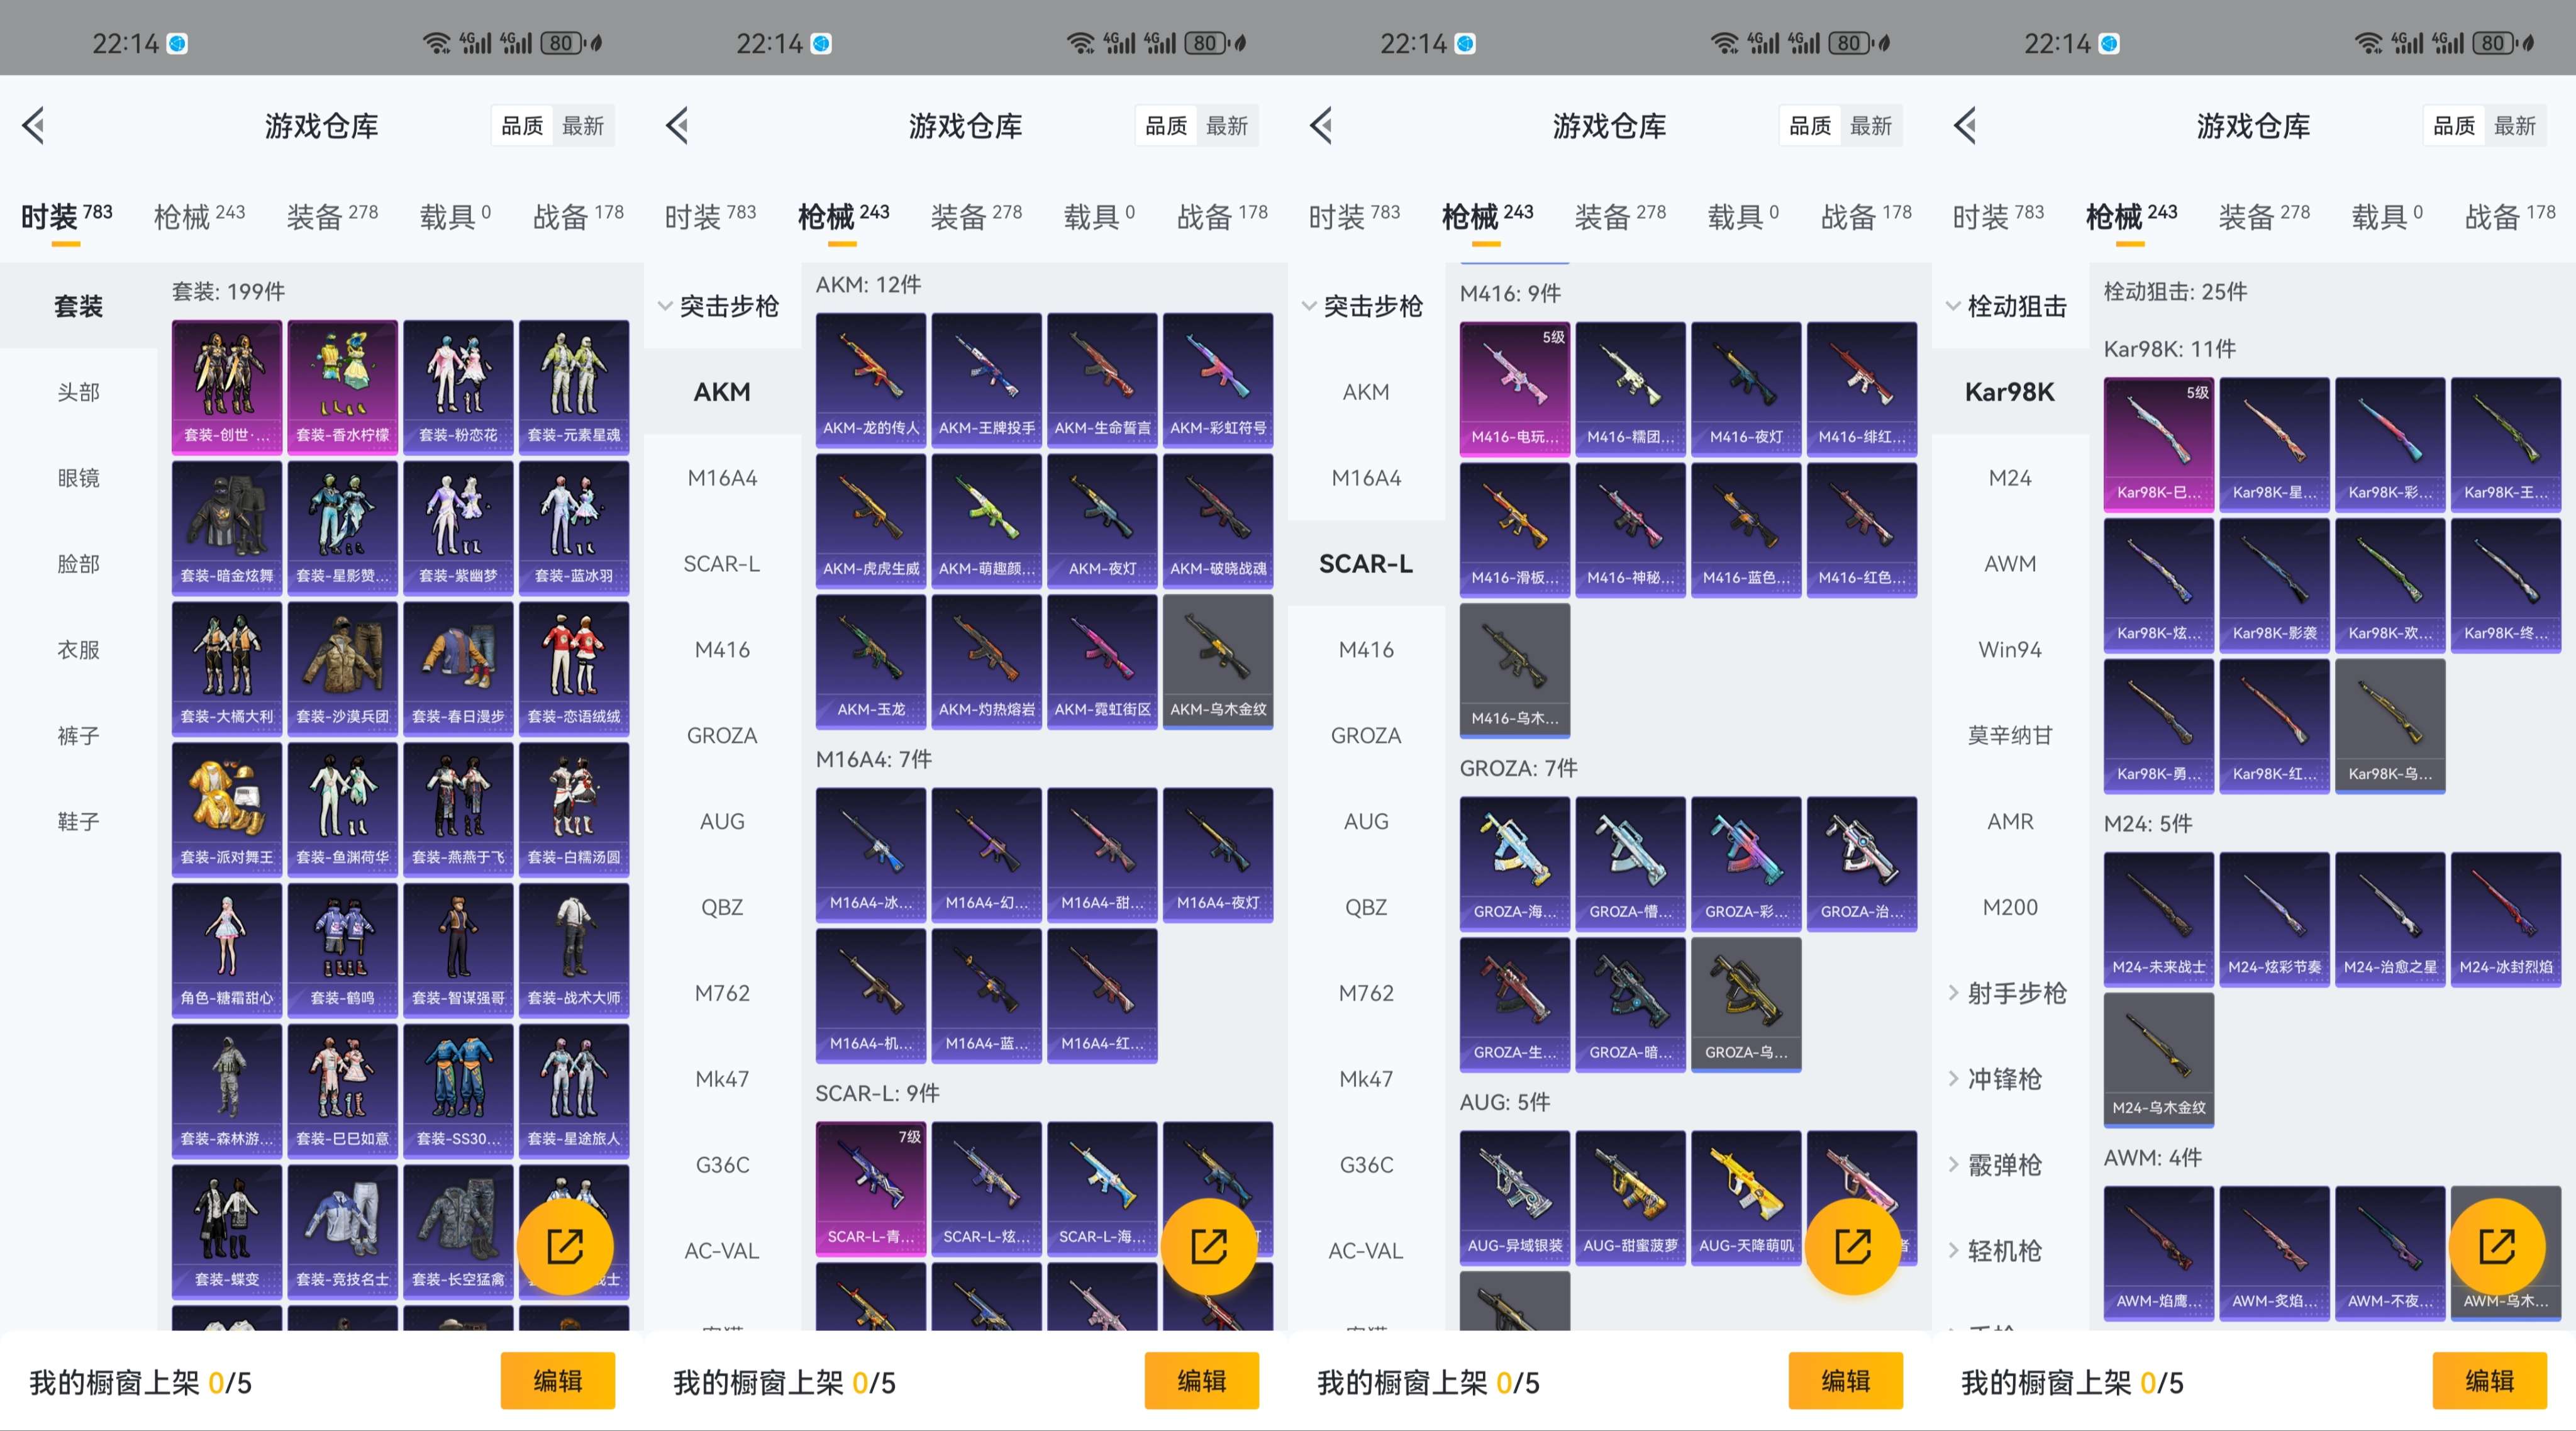
Task: Collapse 突击步枪 group on SCAR-L-selected screen
Action: click(1365, 306)
